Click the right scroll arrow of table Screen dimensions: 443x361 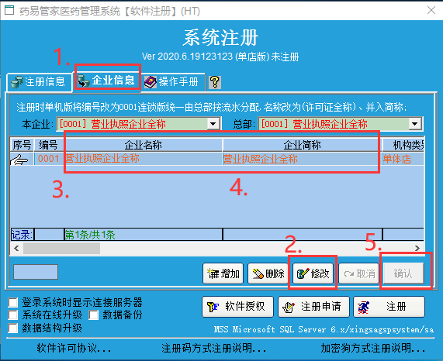417,248
